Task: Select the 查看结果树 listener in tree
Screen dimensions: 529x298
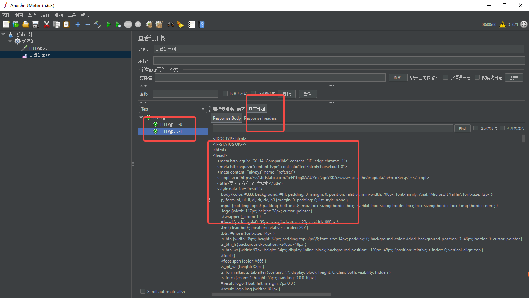Action: point(39,55)
